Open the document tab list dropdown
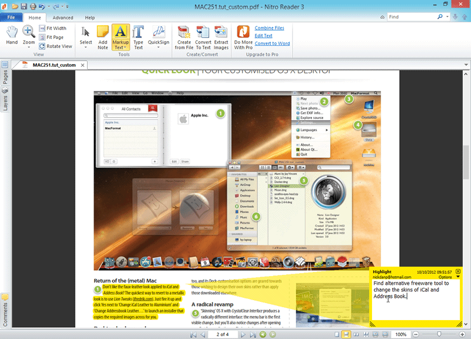Image resolution: width=471 pixels, height=339 pixels. pyautogui.click(x=466, y=65)
